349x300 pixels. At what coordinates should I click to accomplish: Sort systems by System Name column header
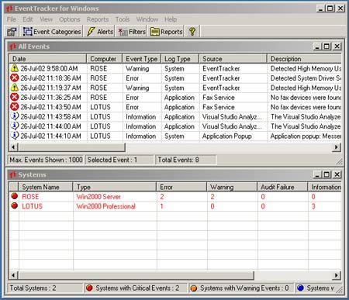[46, 187]
